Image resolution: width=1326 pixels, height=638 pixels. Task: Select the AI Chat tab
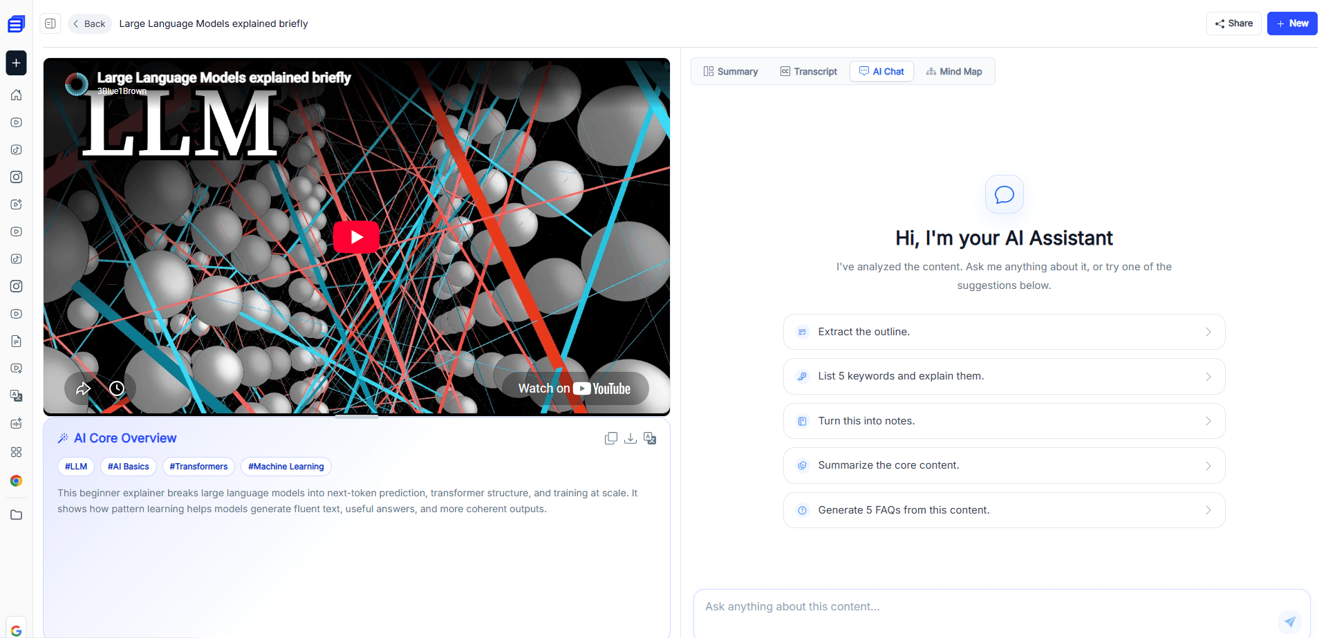coord(881,71)
